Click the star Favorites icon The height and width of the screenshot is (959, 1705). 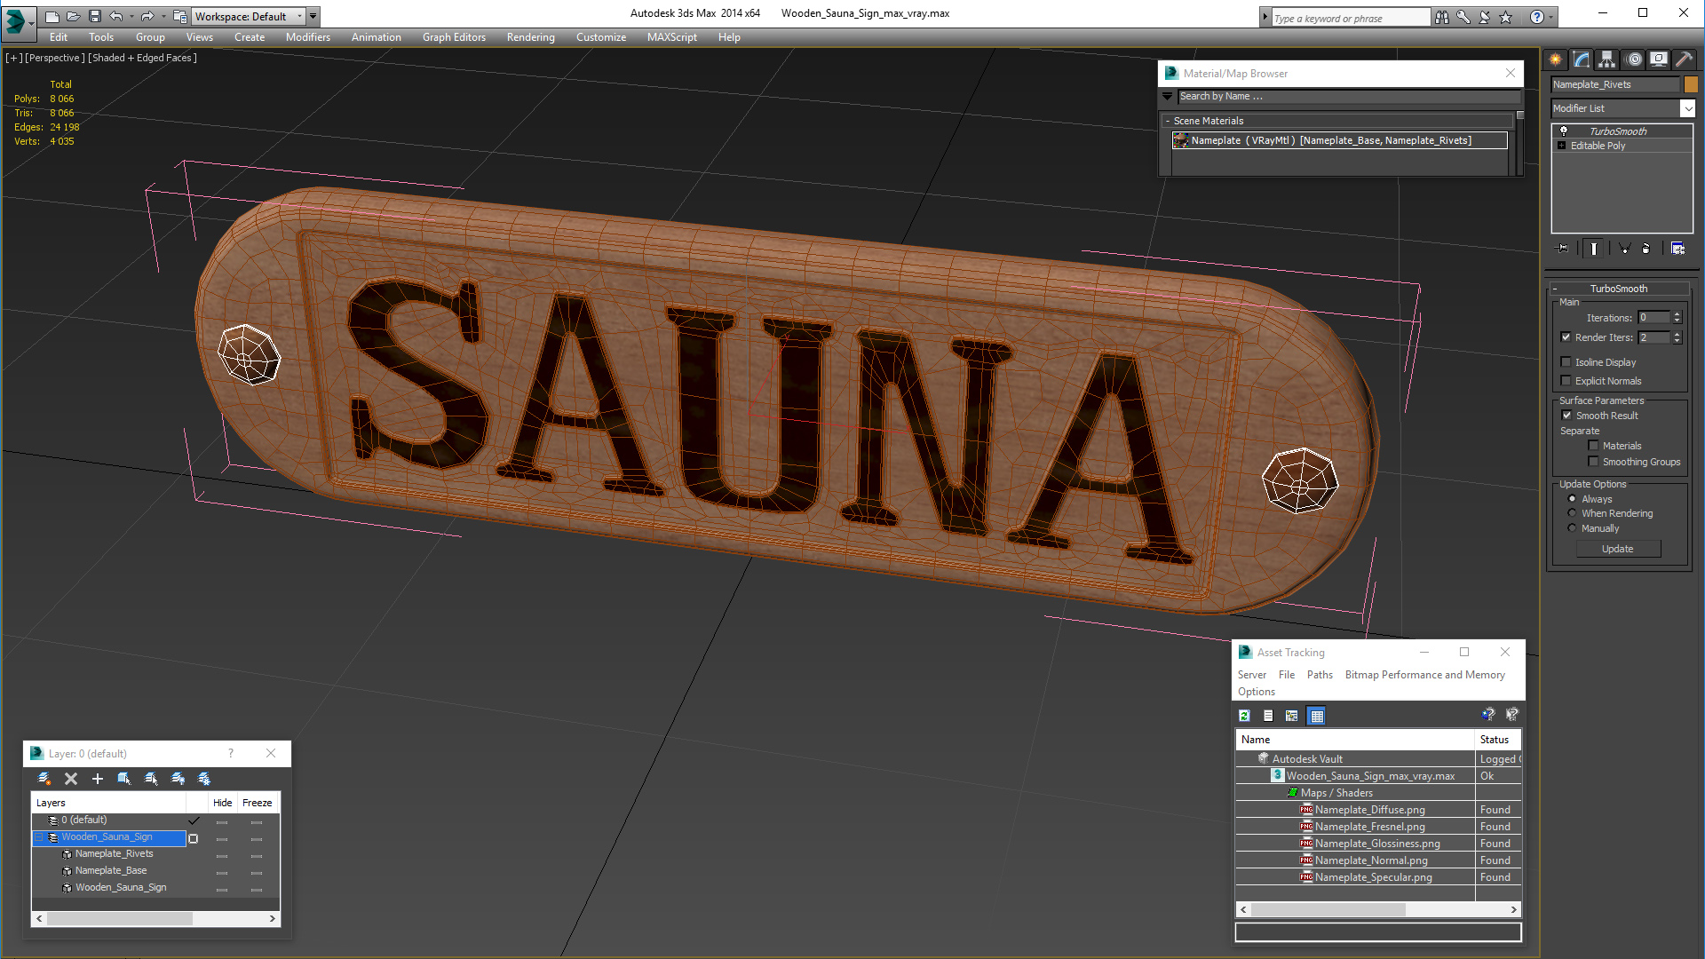pyautogui.click(x=1506, y=17)
